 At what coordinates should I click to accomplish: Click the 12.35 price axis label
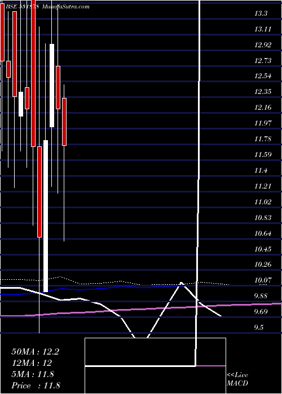coord(263,92)
